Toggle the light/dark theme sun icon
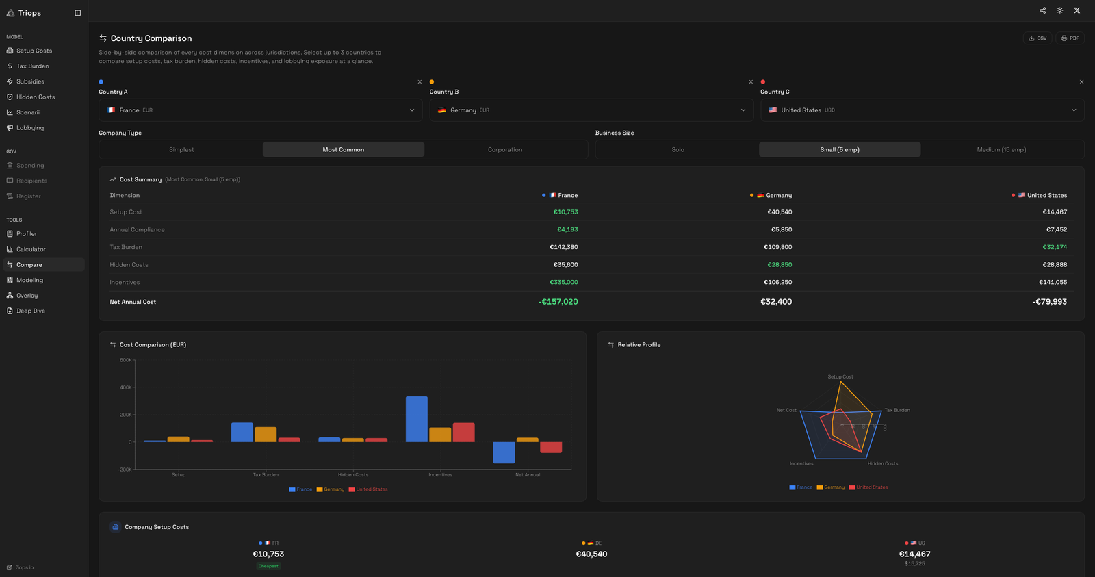The height and width of the screenshot is (577, 1095). [1059, 10]
